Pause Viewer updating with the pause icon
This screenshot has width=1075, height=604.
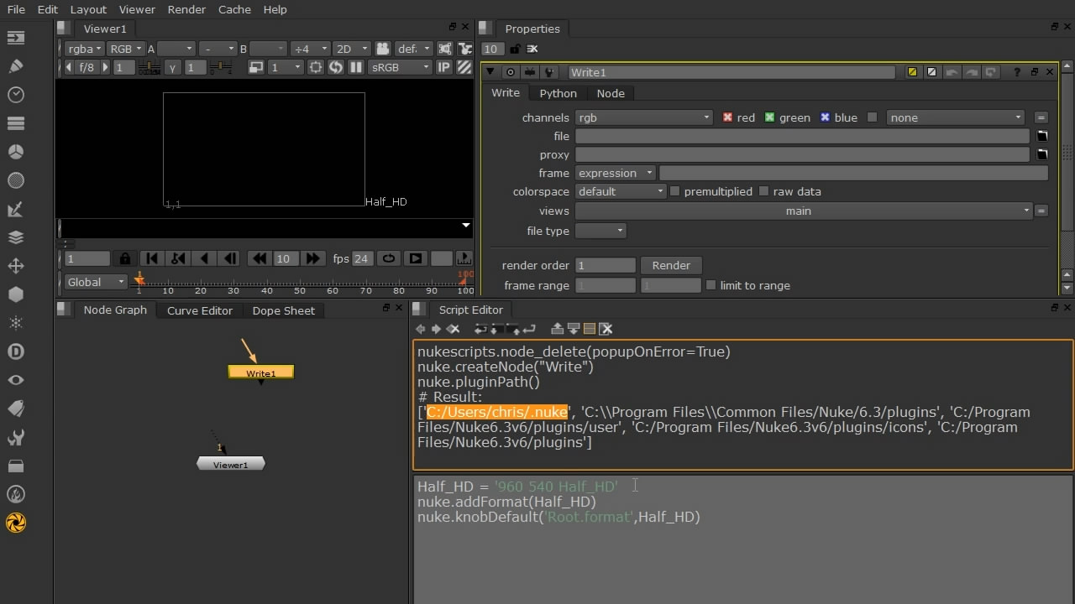(356, 67)
